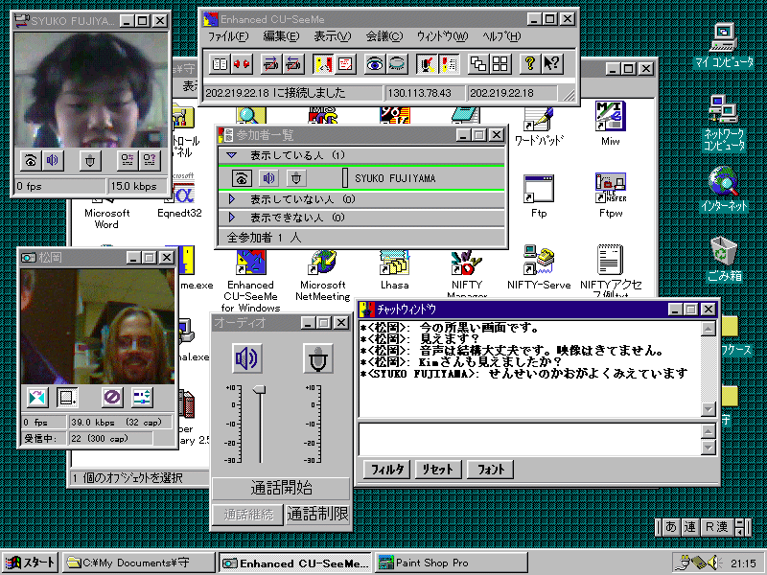Viewport: 767px width, 575px height.
Task: Open the ウィンドウ(W) menu
Action: click(442, 36)
